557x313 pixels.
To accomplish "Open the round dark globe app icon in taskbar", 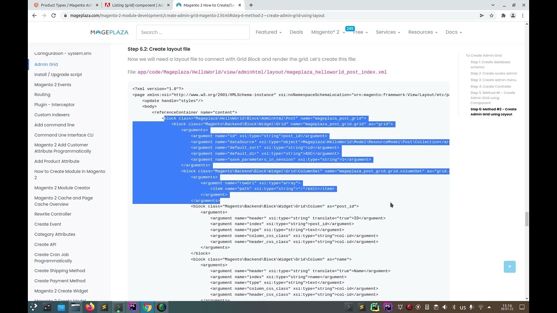I will coord(161,307).
